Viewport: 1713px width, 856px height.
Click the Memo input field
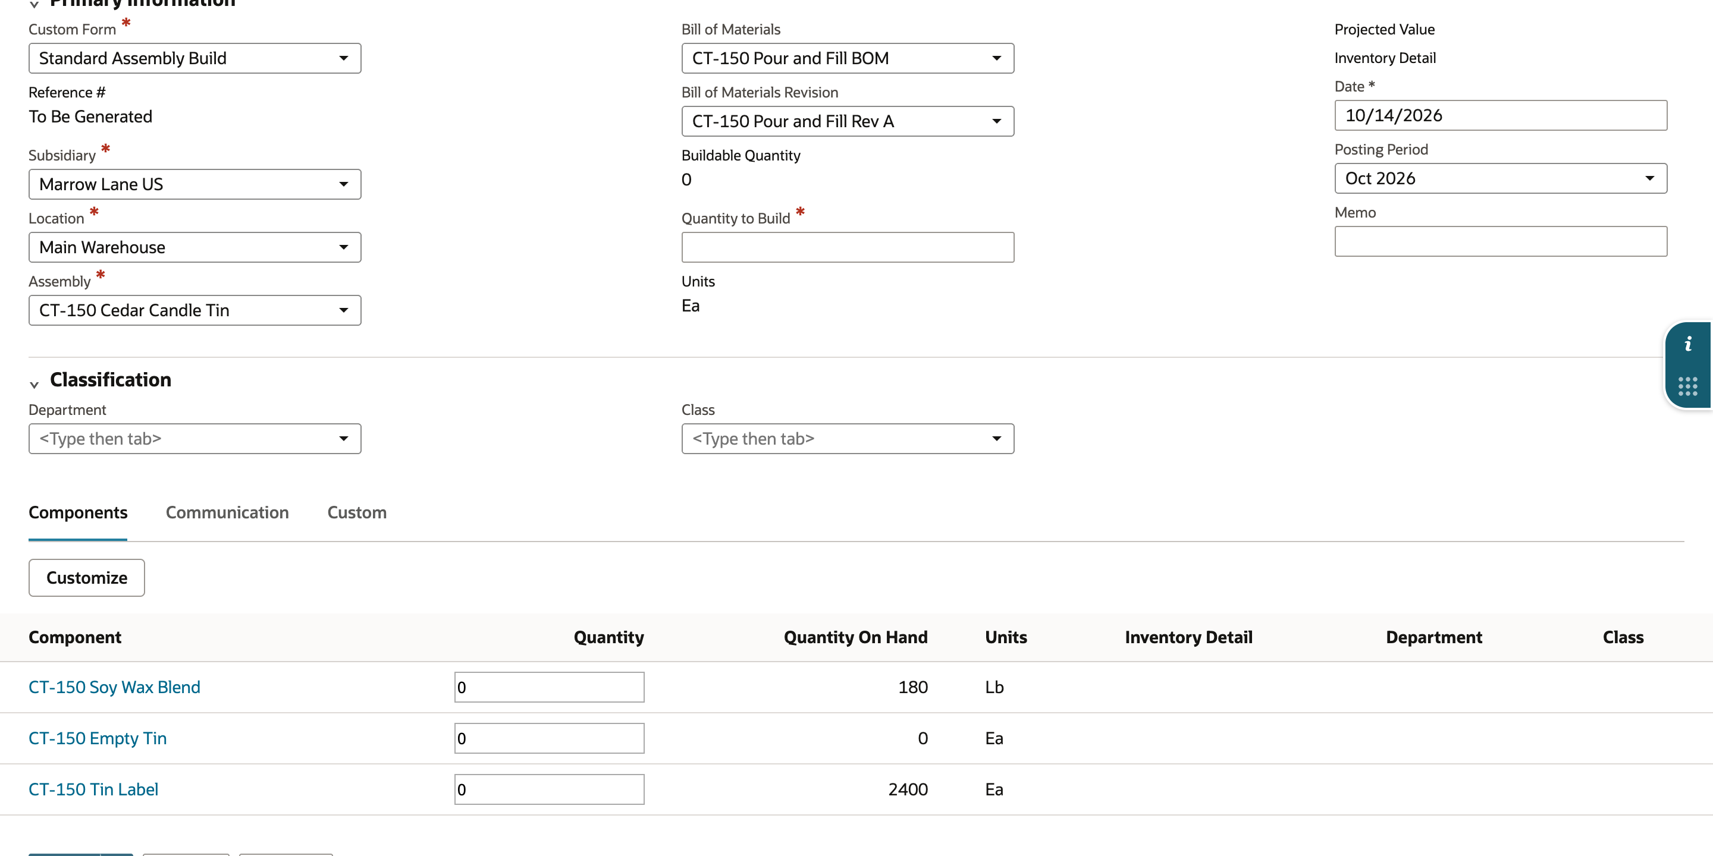[x=1501, y=241]
